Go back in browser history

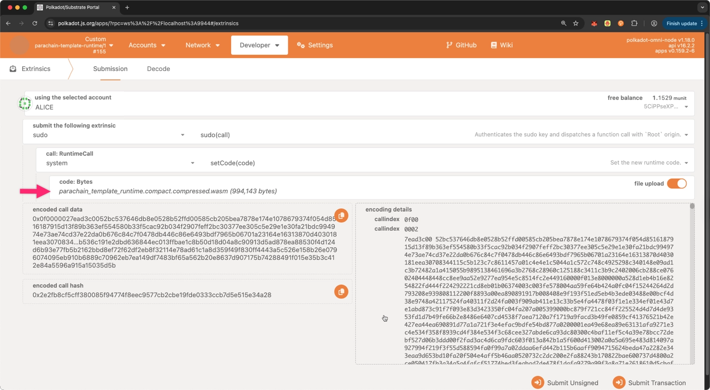tap(8, 23)
